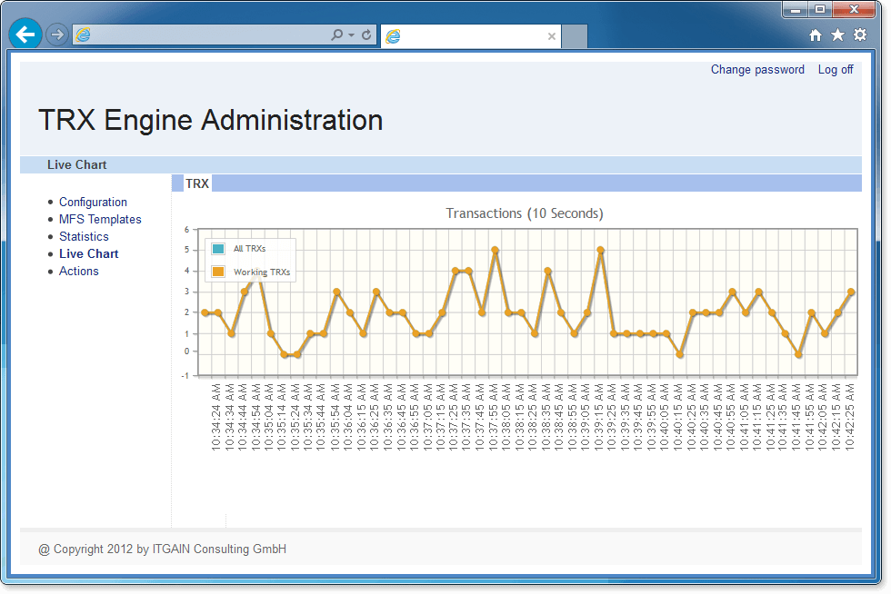This screenshot has width=891, height=594.
Task: Open the search provider dropdown arrow
Action: coord(350,34)
